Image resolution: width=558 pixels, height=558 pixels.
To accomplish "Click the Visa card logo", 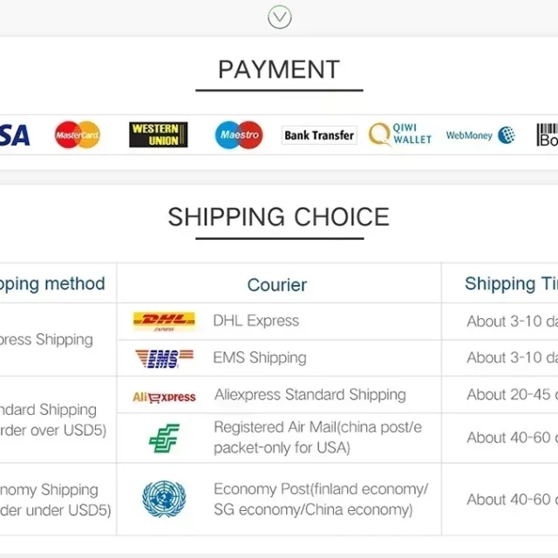I will [x=13, y=135].
